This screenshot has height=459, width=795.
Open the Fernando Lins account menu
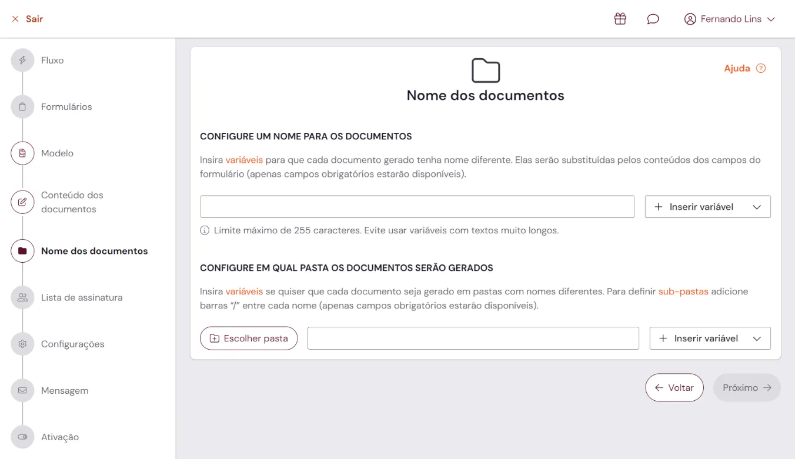pos(729,18)
